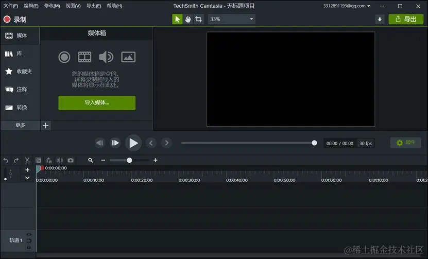Screen dimensions: 428x259
Task: Click the film strip video icon in media bin
Action: pyautogui.click(x=84, y=57)
